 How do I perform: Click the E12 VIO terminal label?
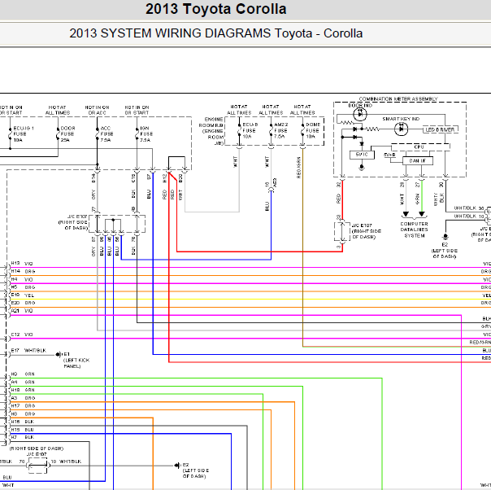tap(22, 335)
